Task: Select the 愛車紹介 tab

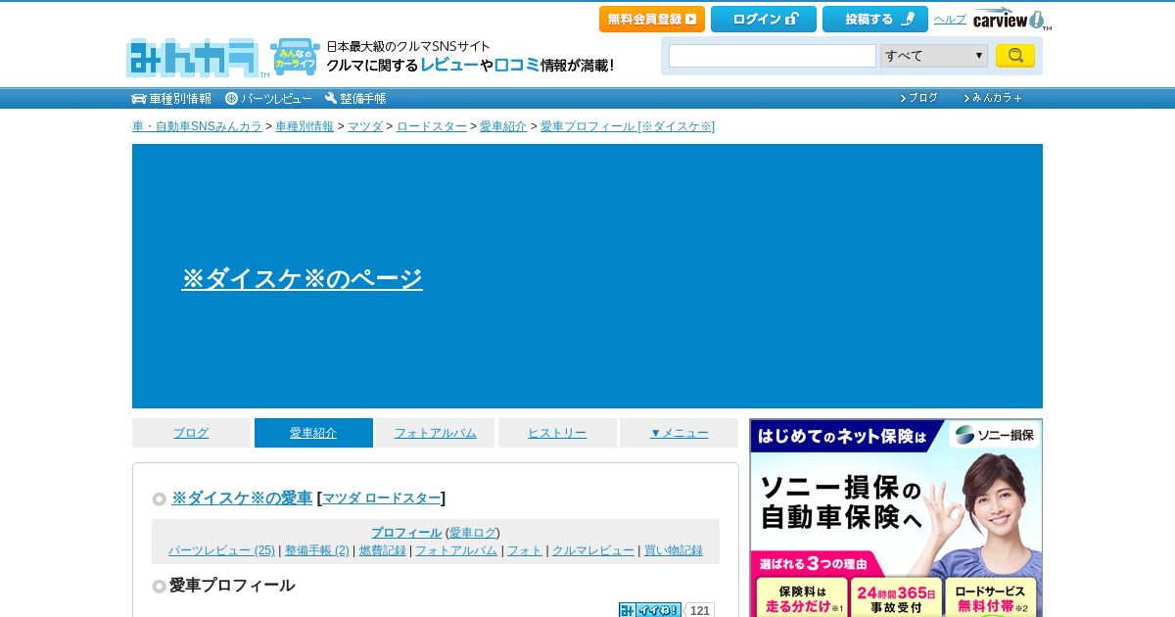Action: 313,433
